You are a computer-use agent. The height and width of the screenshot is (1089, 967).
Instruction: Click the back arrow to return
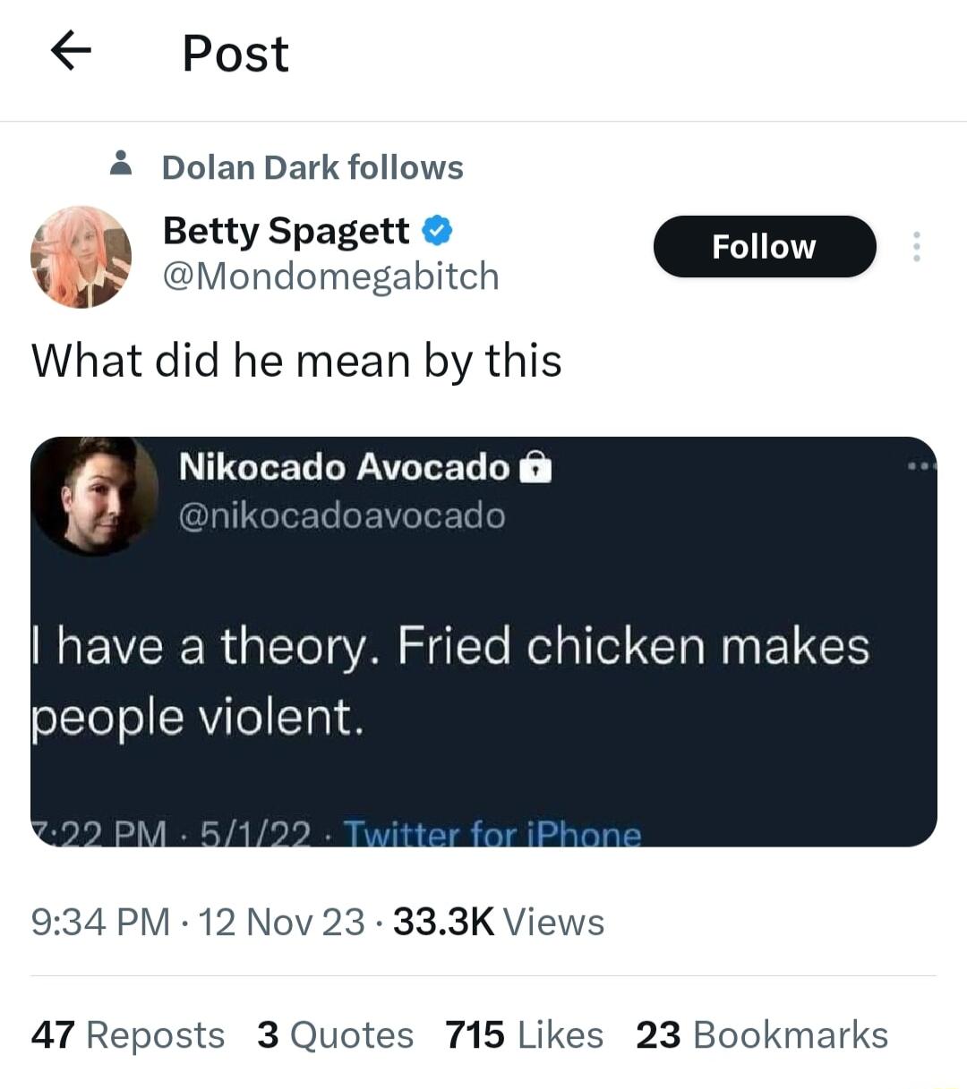click(x=72, y=51)
